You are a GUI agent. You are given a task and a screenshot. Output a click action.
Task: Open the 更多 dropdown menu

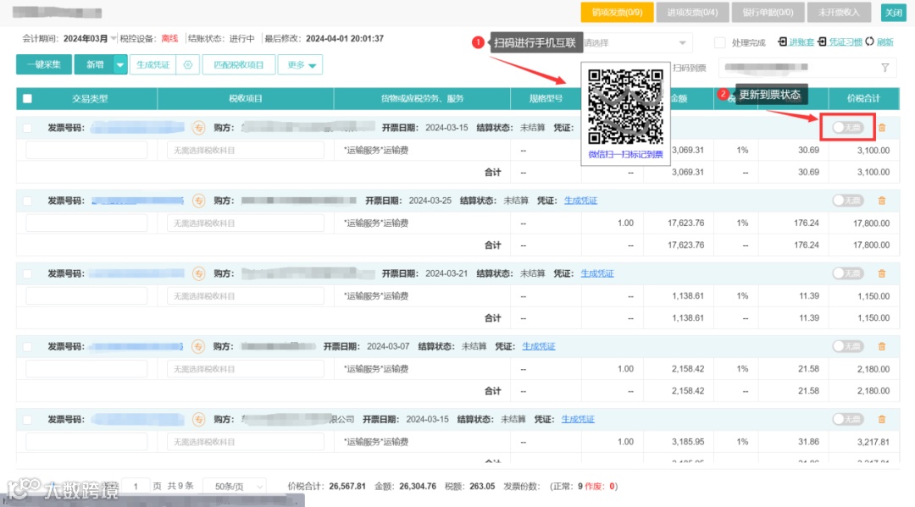coord(301,64)
